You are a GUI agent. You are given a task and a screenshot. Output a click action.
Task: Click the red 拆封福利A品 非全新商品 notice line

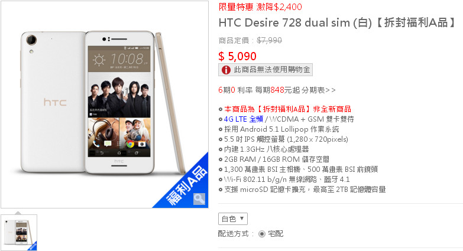287,109
